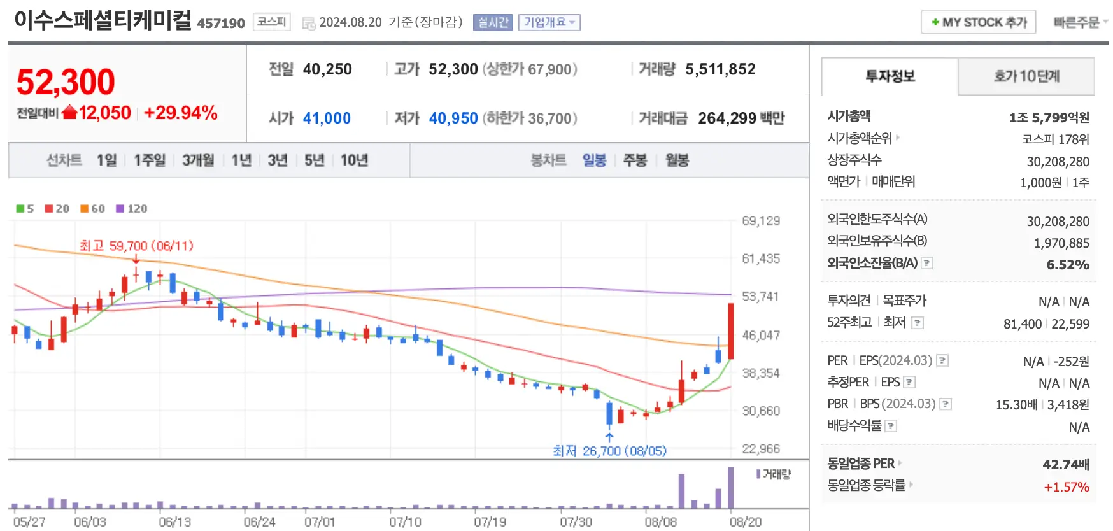This screenshot has width=1113, height=531.
Task: Click the help icon next to EPS(2024.03)
Action: [942, 360]
